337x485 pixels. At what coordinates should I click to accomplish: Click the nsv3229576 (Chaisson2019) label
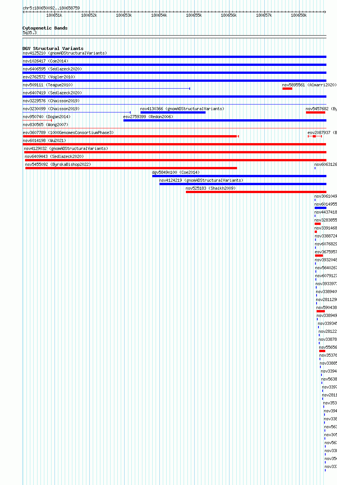(51, 101)
